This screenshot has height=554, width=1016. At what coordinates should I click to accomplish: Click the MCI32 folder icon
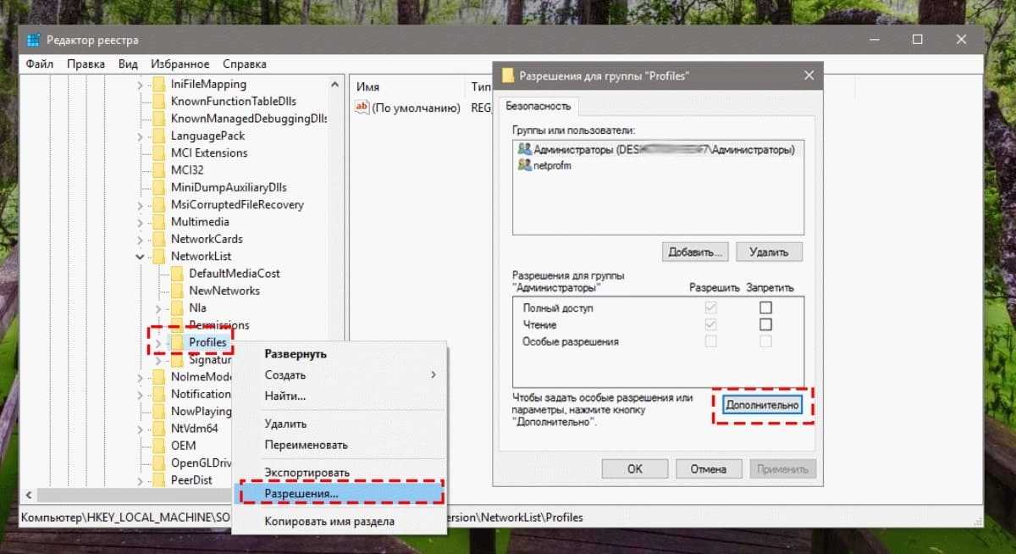coord(157,170)
